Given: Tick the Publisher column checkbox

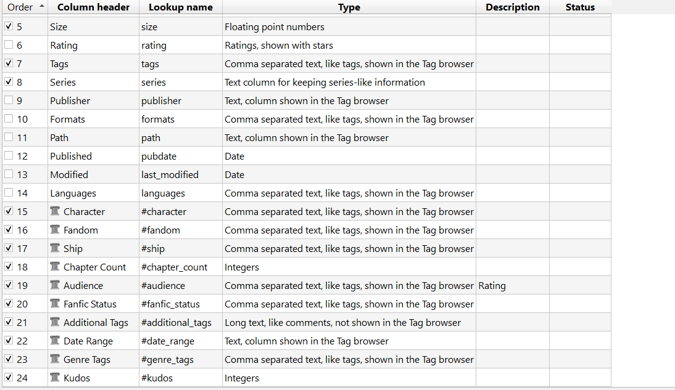Looking at the screenshot, I should pos(9,100).
